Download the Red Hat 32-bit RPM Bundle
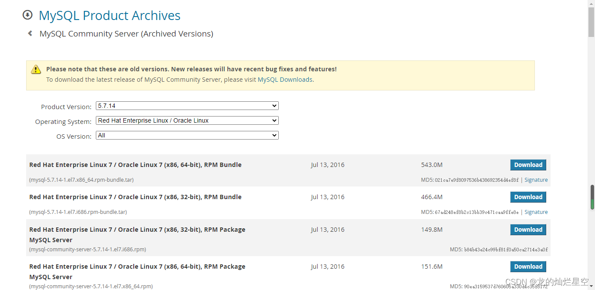The height and width of the screenshot is (290, 595). (x=528, y=197)
